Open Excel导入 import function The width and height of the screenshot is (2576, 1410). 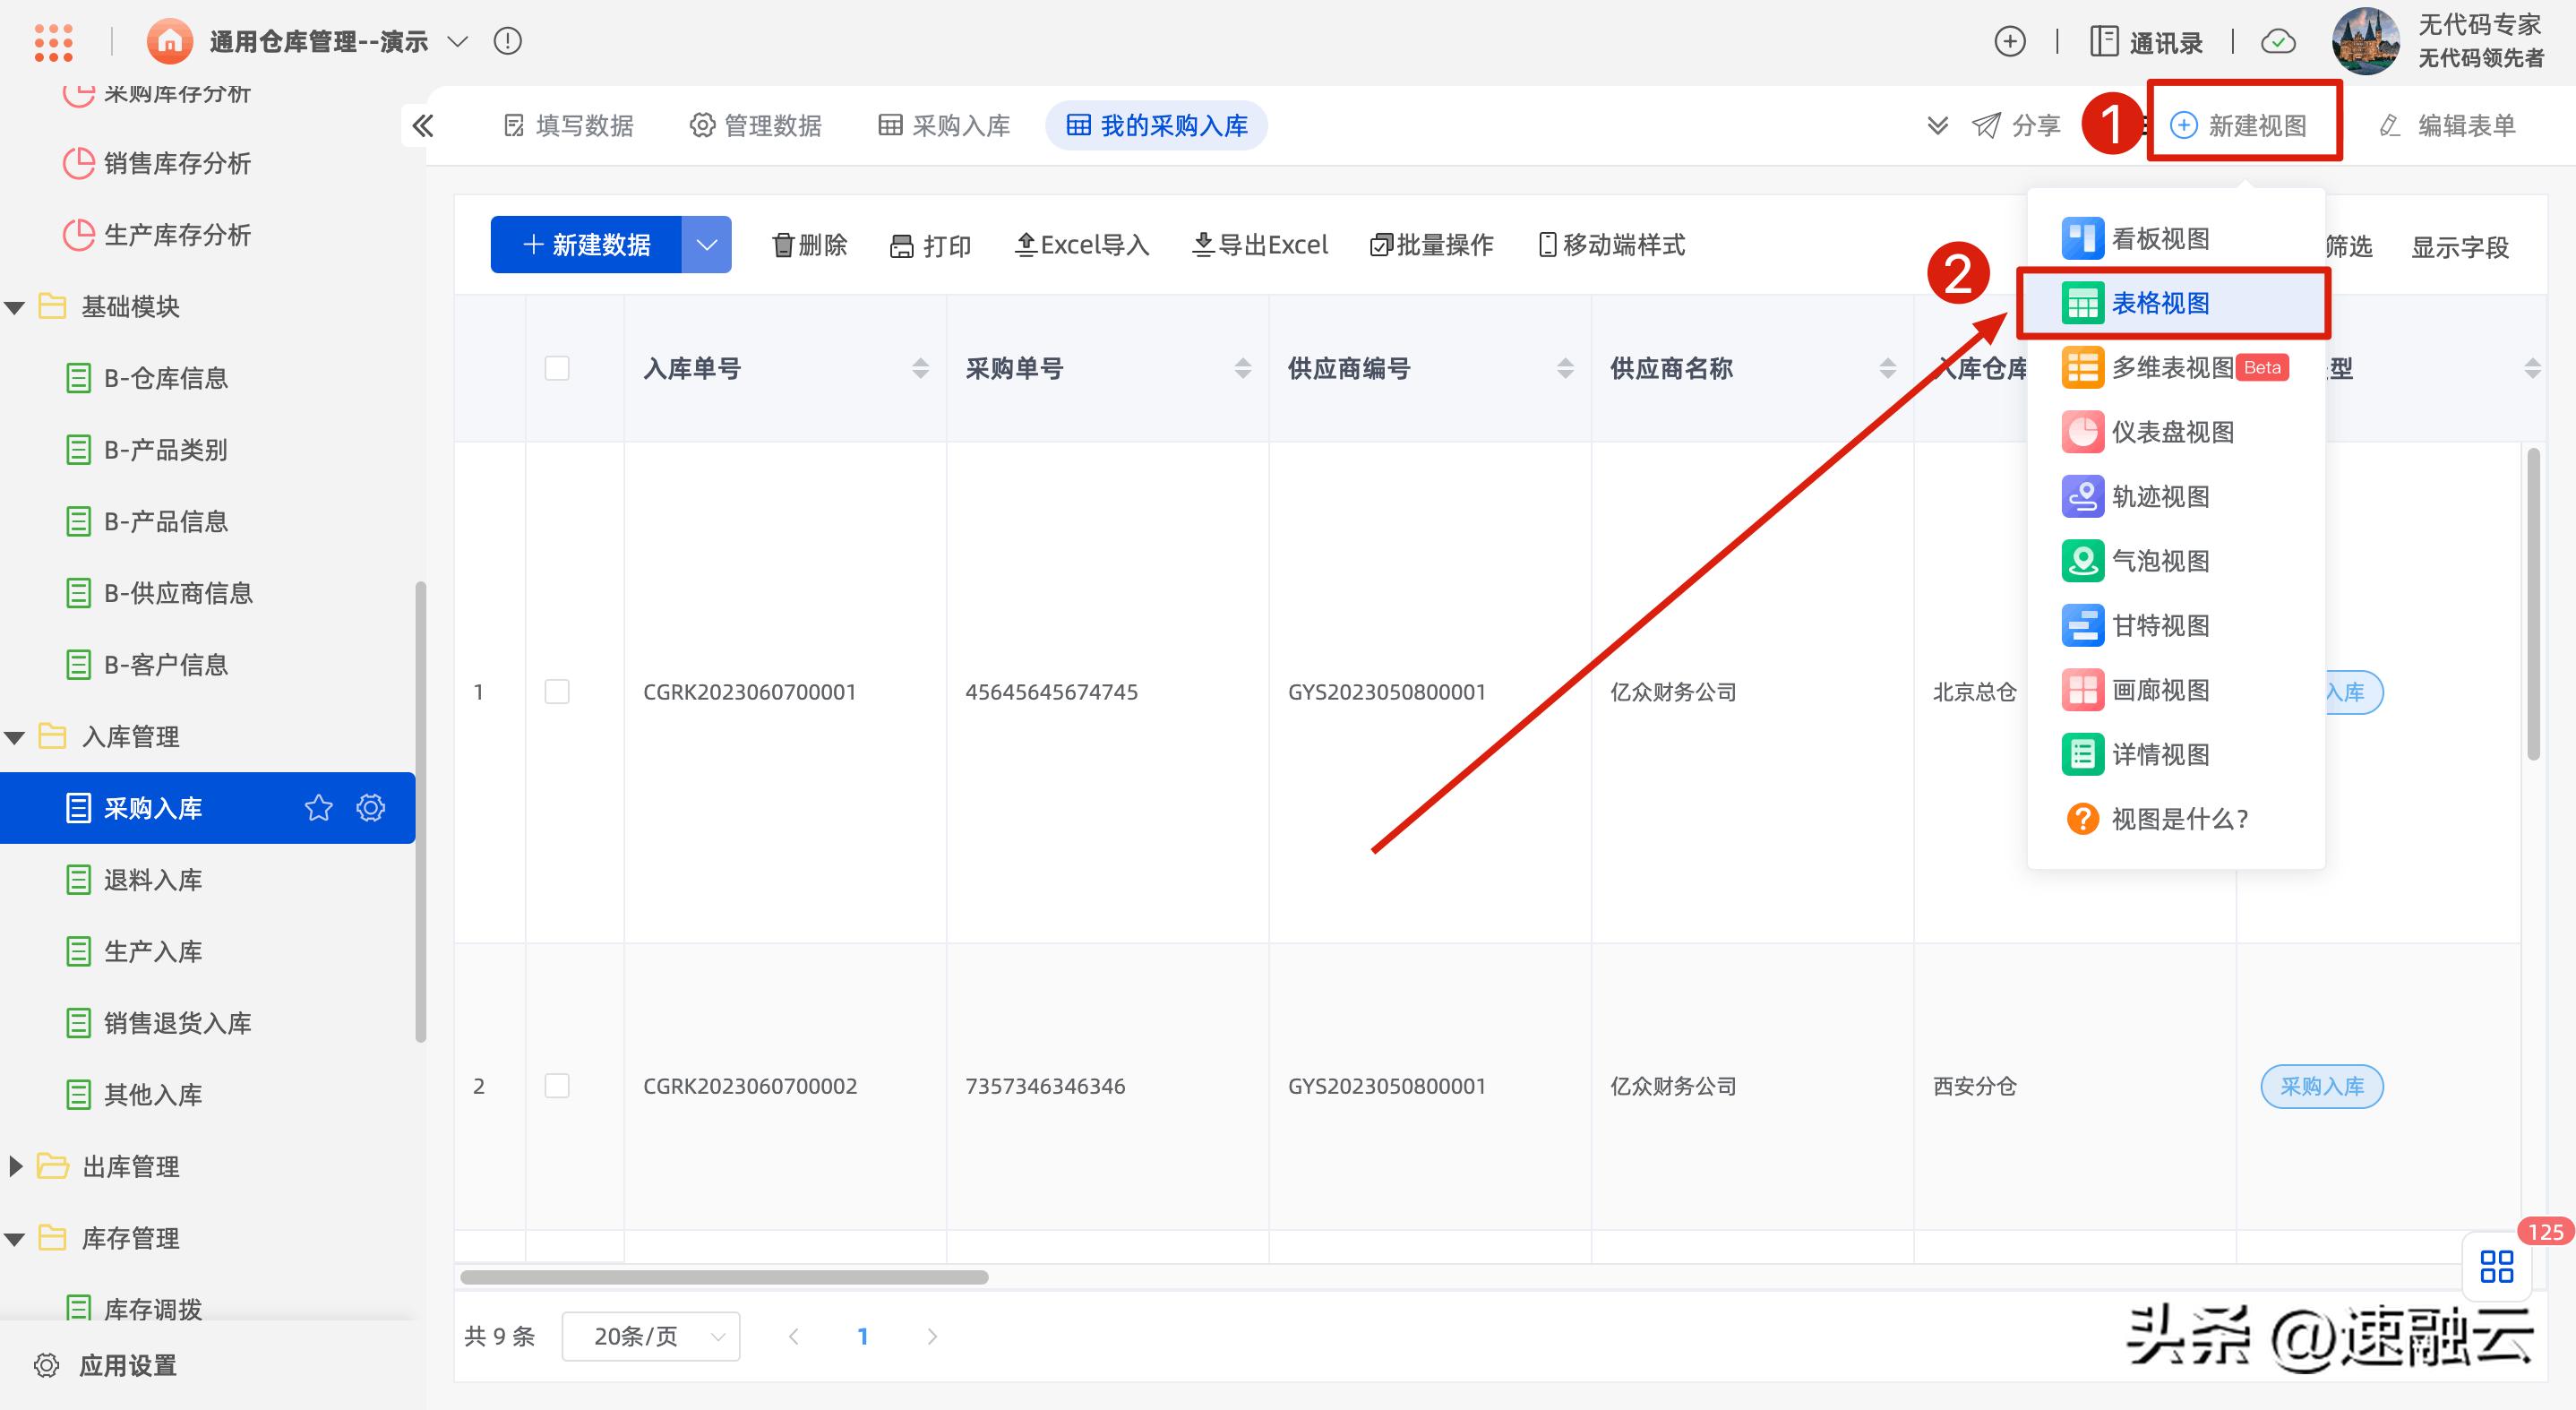point(1080,245)
